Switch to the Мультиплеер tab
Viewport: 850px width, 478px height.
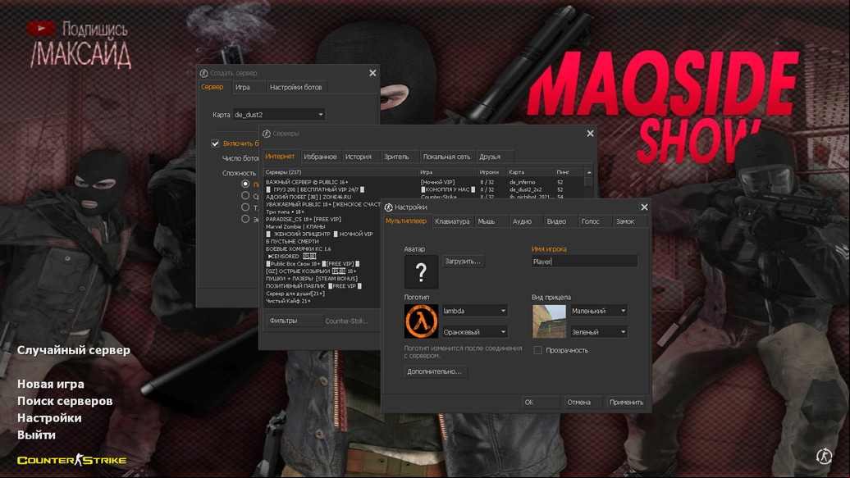(406, 221)
